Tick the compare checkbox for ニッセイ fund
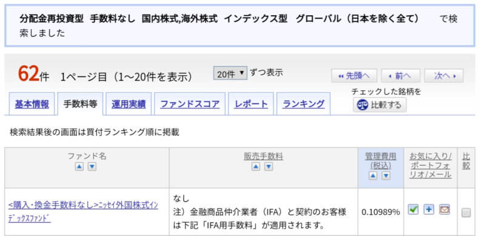This screenshot has height=236, width=485. (x=466, y=212)
